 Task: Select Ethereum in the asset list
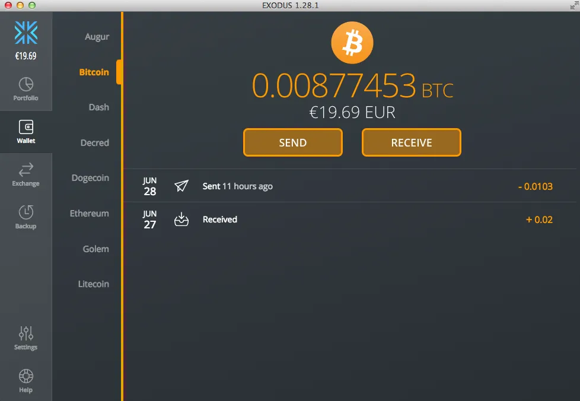coord(90,214)
